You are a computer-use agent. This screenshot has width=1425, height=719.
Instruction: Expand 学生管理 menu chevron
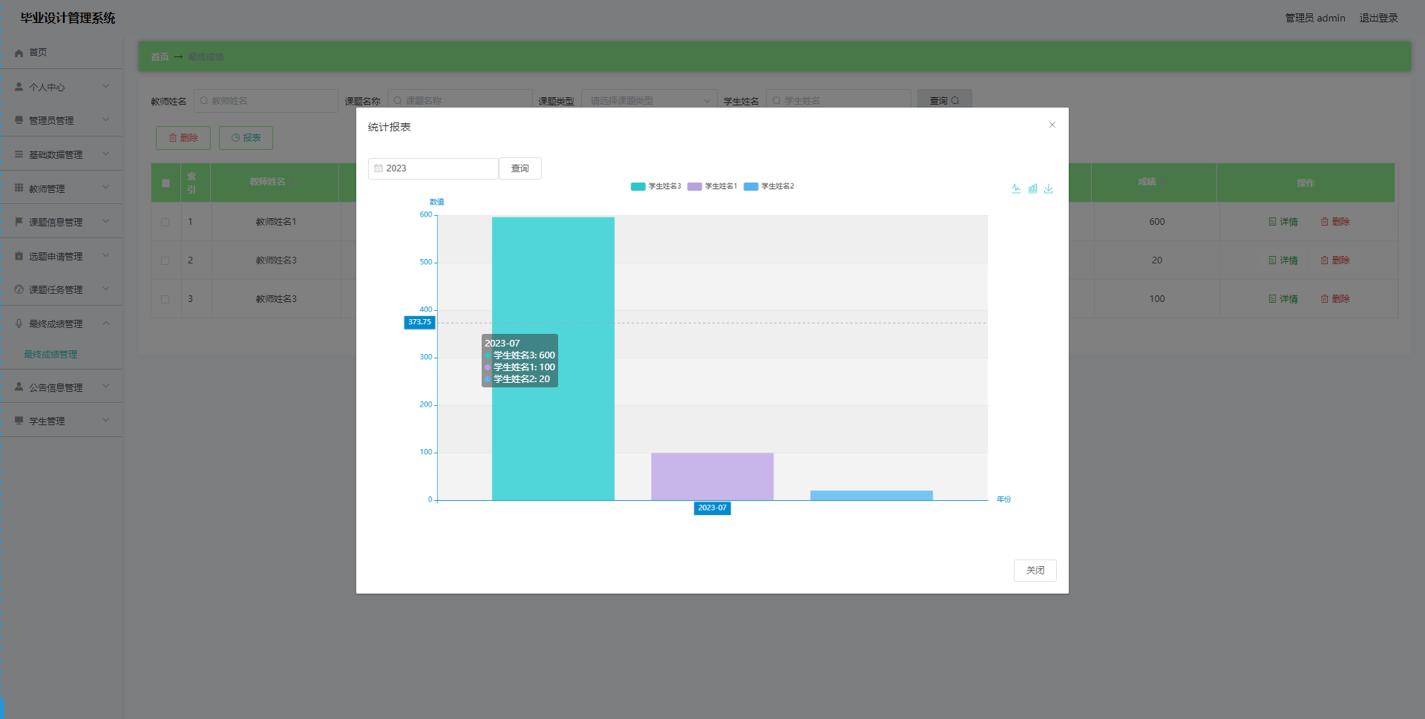tap(105, 420)
